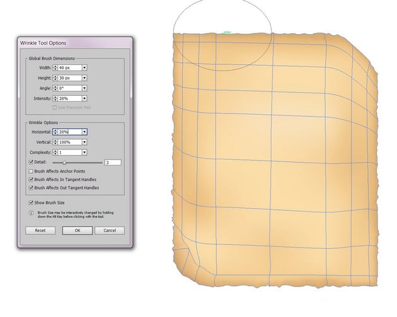Toggle Brush Affects In Tangent Handles

(31, 180)
